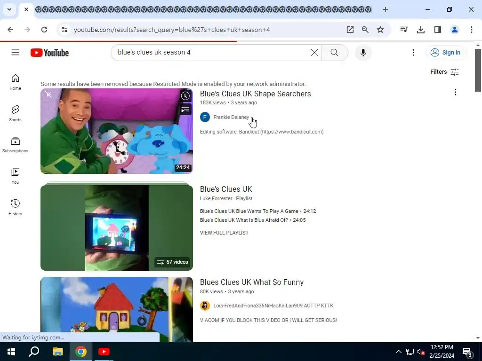Open Chrome downloads icon
Image resolution: width=482 pixels, height=361 pixels.
click(421, 30)
